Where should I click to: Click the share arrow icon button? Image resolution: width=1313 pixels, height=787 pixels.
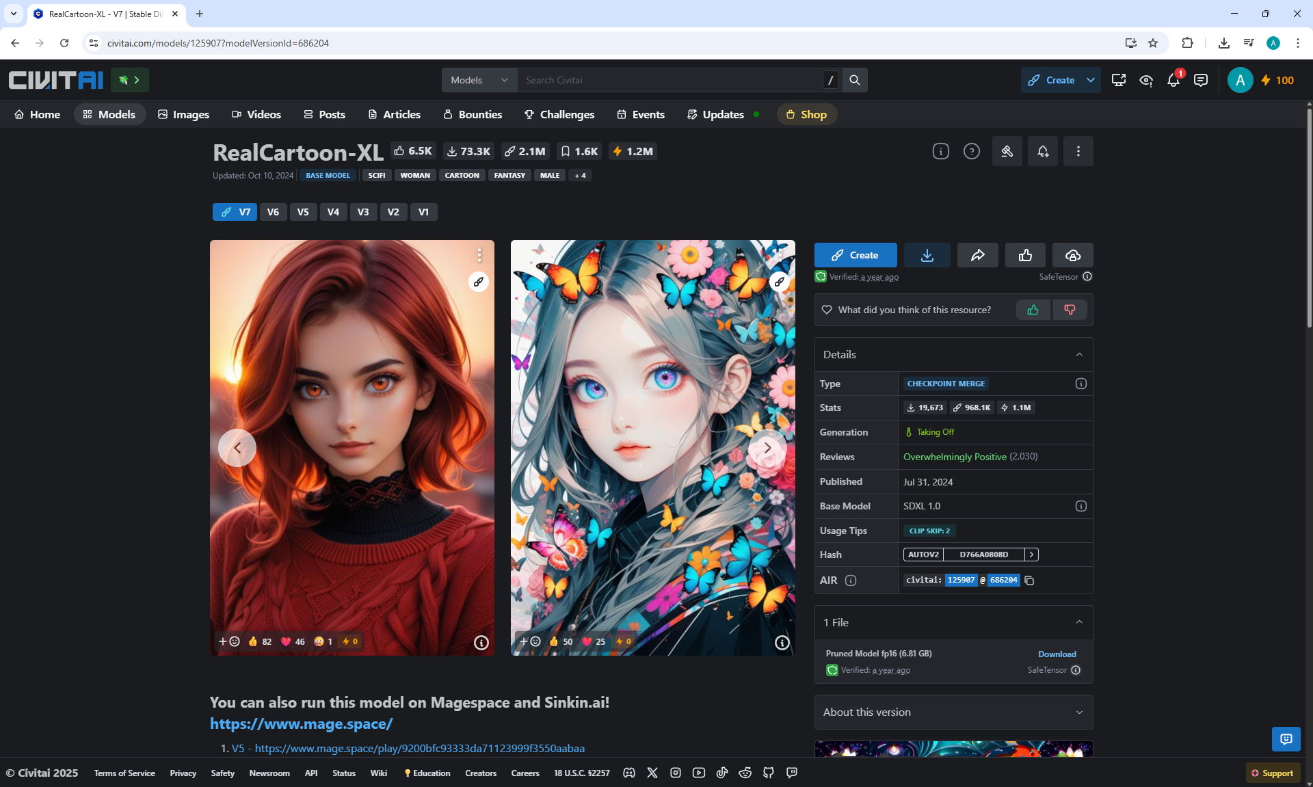coord(977,255)
